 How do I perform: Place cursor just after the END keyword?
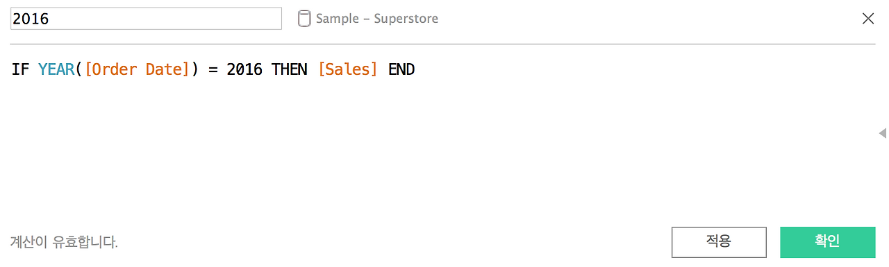(x=416, y=69)
